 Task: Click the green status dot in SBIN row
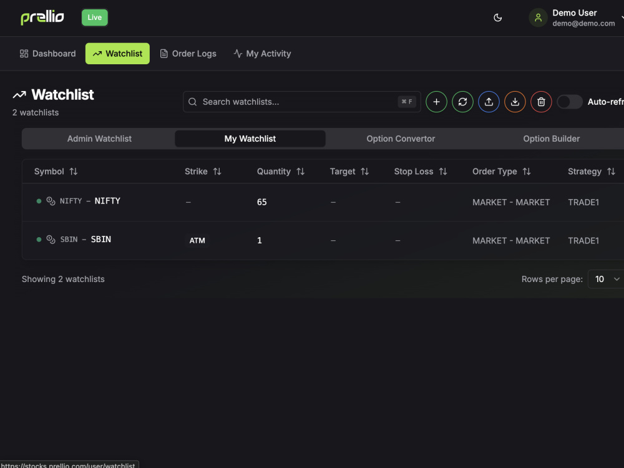(x=39, y=240)
